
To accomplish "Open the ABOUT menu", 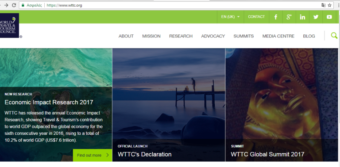I will (x=126, y=36).
